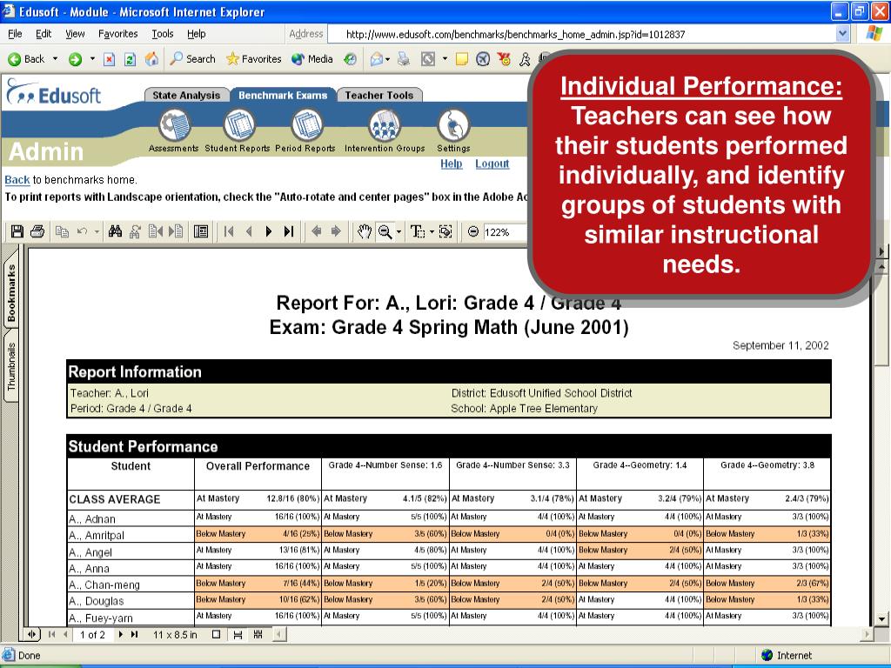This screenshot has height=668, width=891.
Task: Click the yellow note icon in IE toolbar
Action: click(x=462, y=59)
